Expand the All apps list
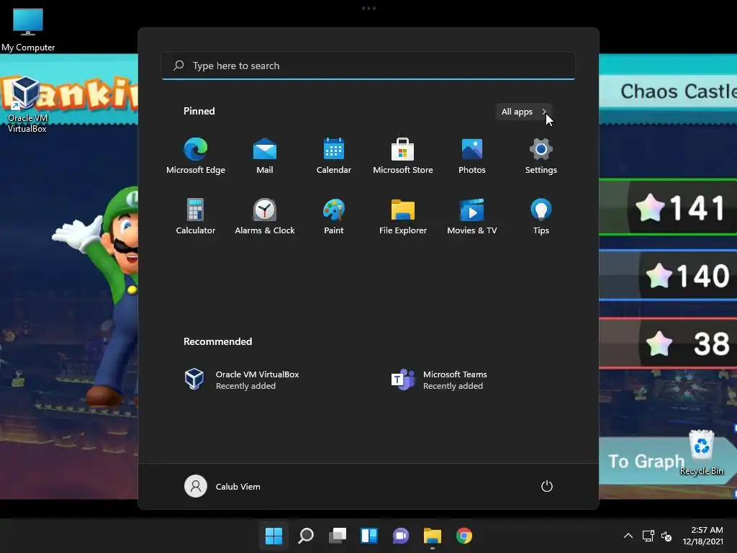 click(524, 112)
